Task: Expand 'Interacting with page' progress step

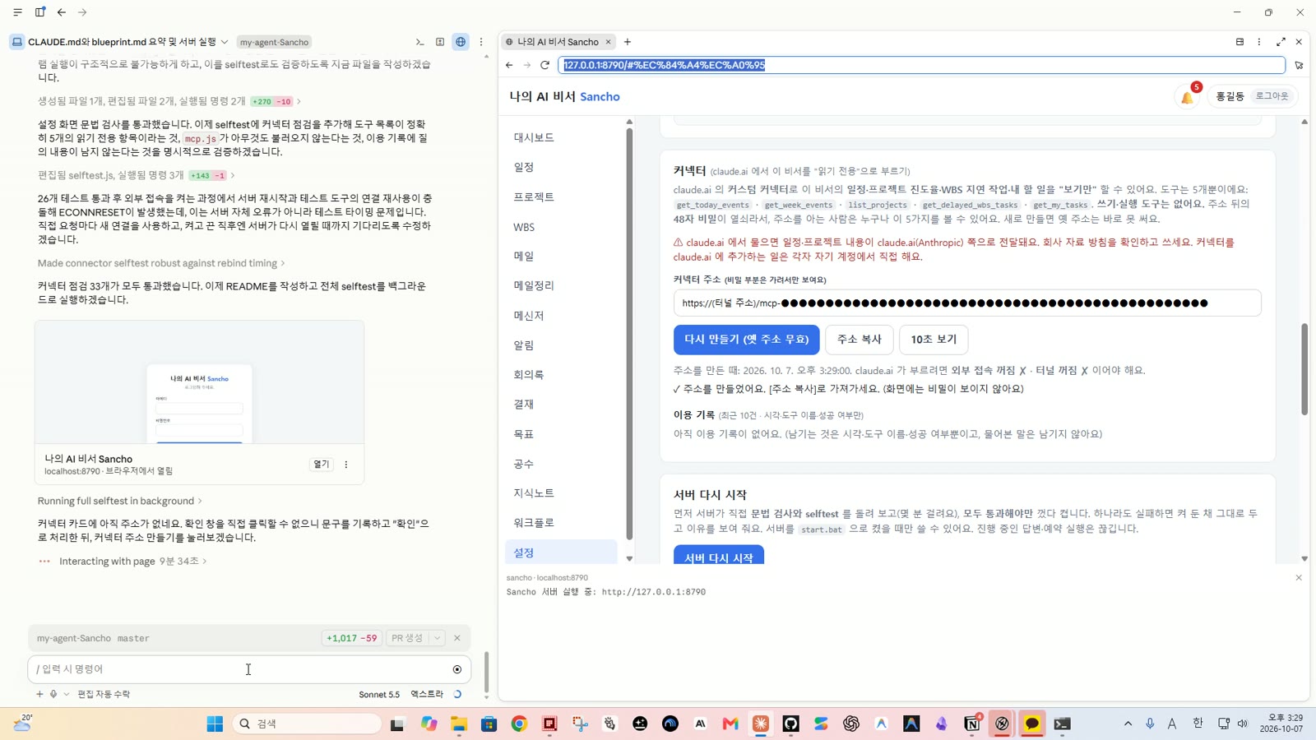Action: coord(132,561)
